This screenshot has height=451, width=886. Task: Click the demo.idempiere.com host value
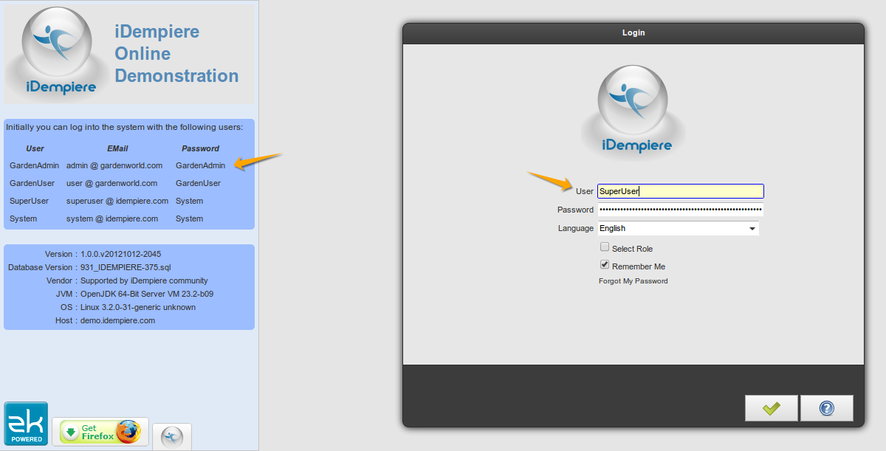(117, 320)
